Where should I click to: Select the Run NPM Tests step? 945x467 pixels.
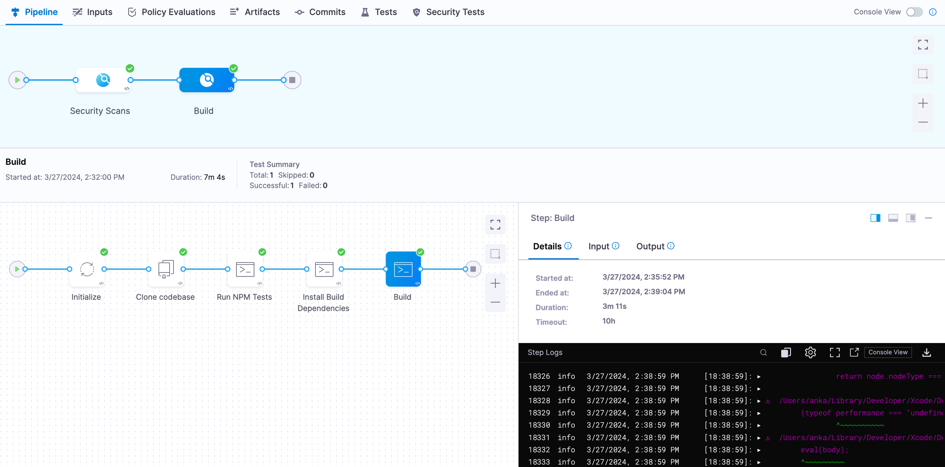point(245,269)
